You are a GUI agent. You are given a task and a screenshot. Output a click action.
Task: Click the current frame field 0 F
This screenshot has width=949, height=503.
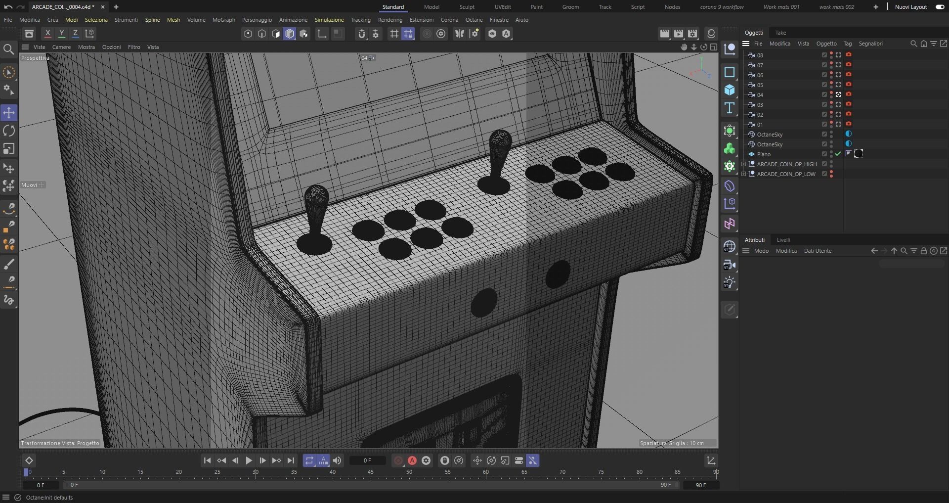coord(367,460)
